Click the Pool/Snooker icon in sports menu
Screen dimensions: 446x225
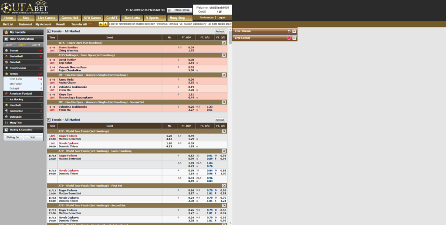[x=7, y=68]
